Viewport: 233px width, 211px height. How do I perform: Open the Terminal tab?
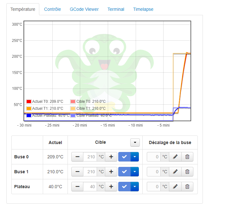tap(116, 9)
